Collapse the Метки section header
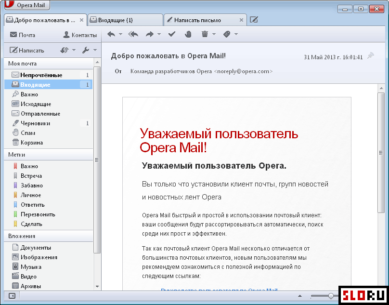This screenshot has width=389, height=305. click(48, 155)
